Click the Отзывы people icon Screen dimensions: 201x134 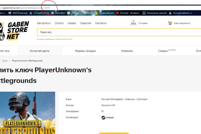coord(133,23)
